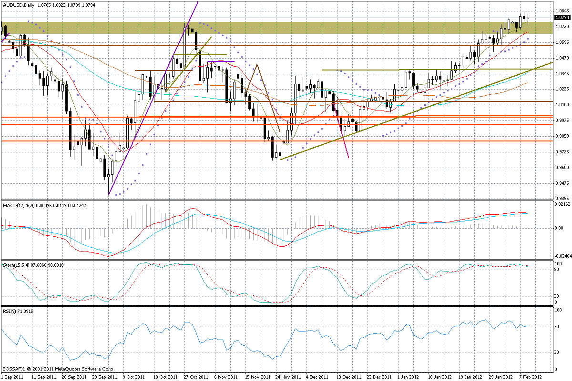Select the purple steep uptrend line
This screenshot has width=572, height=381.
pos(153,98)
